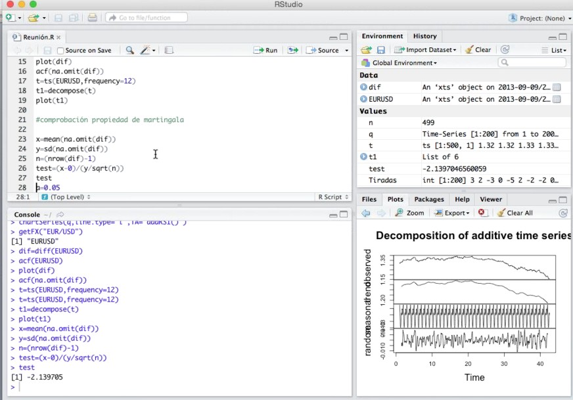Image resolution: width=573 pixels, height=400 pixels.
Task: Maximize the Environment pane
Action: point(563,37)
